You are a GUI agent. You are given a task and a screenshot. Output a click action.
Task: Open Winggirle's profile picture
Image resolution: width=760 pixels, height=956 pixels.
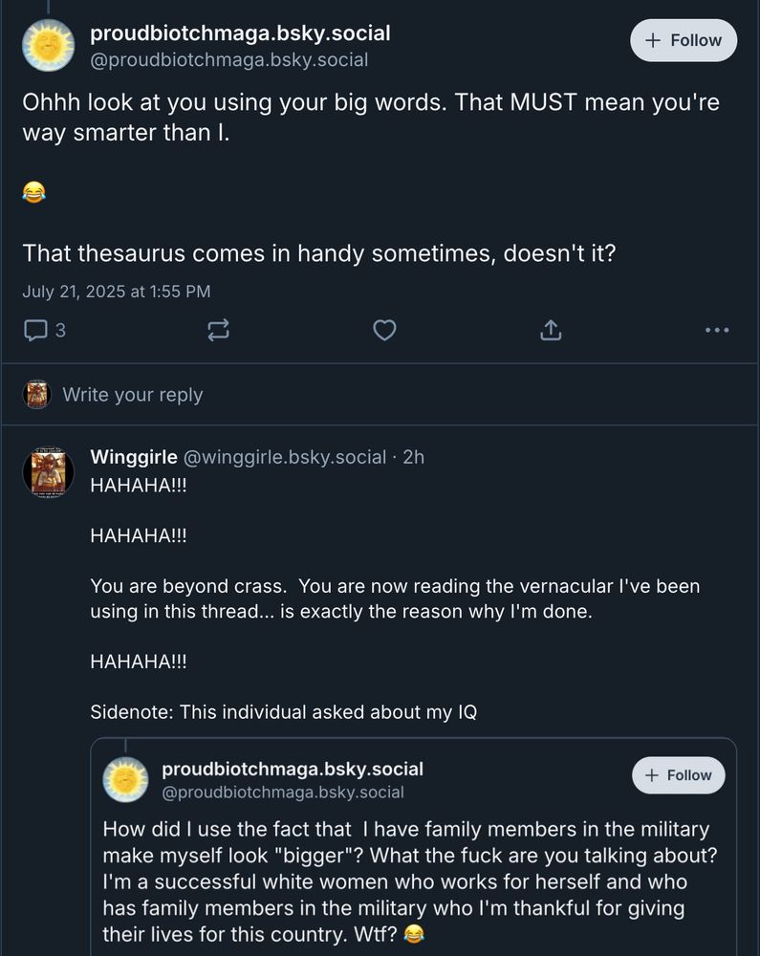click(x=48, y=471)
